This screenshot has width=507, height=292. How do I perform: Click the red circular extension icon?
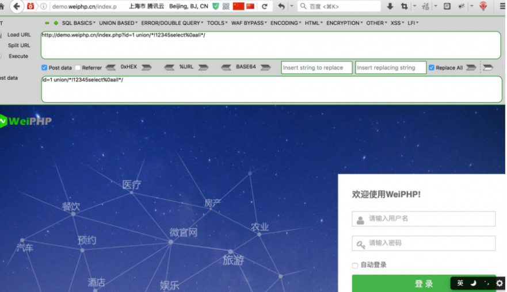[483, 6]
